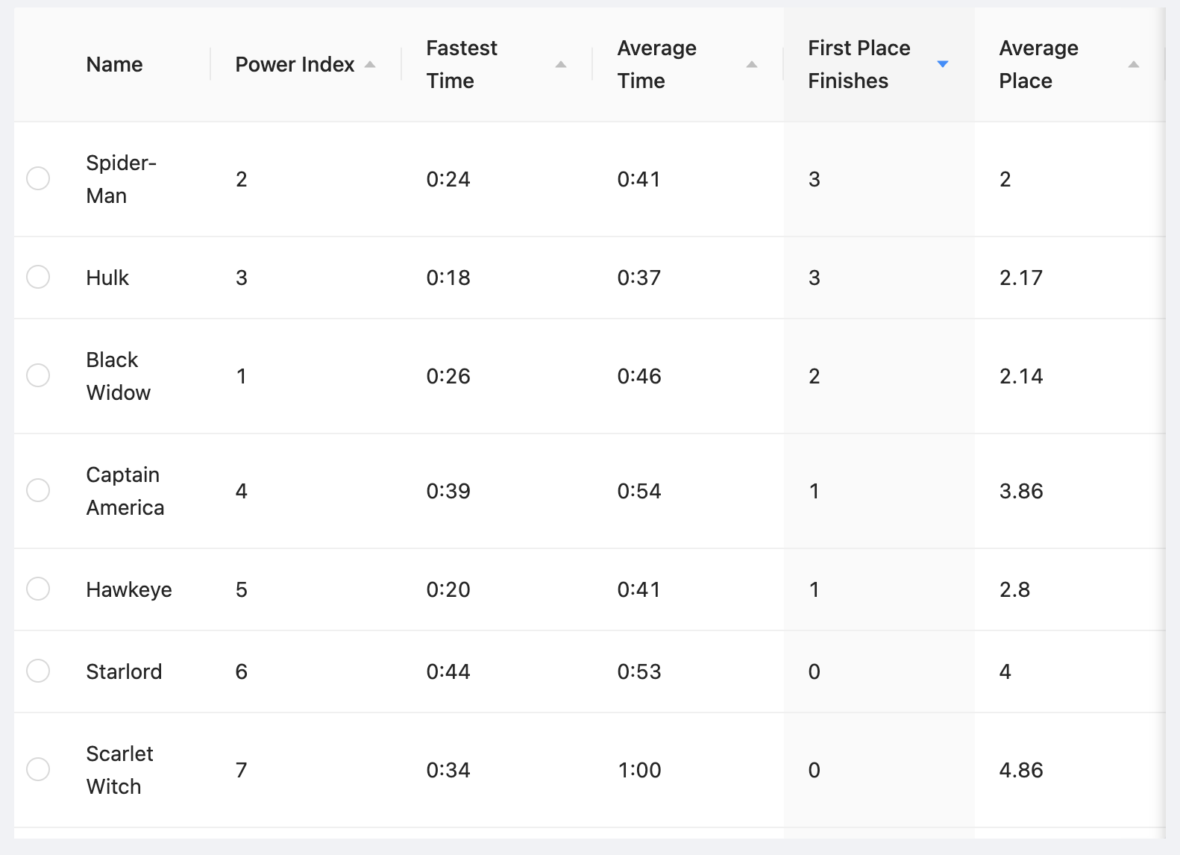This screenshot has height=855, width=1180.
Task: Select the Captain America radio button
Action: point(38,490)
